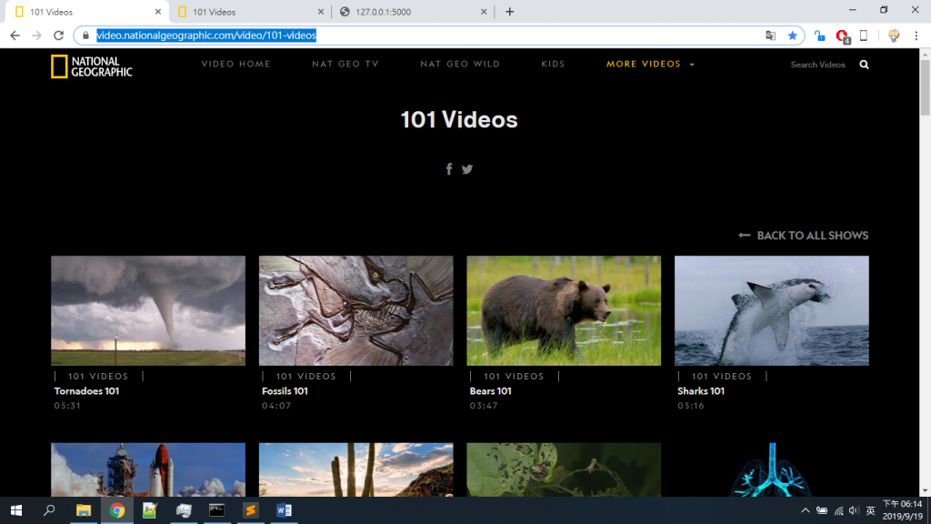Open the terminal window from taskbar
The height and width of the screenshot is (524, 931).
pos(216,510)
